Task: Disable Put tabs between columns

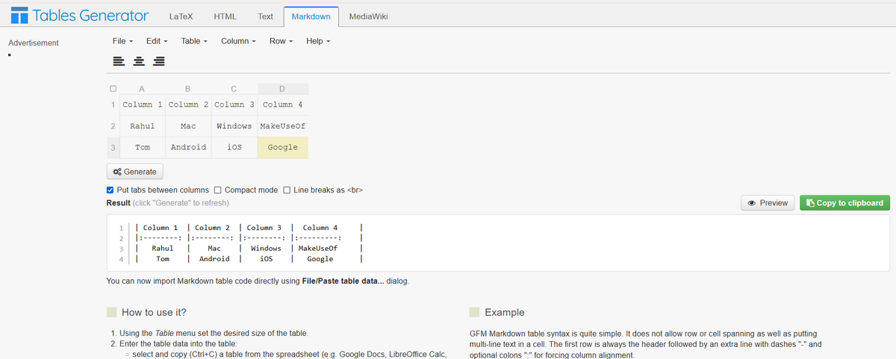Action: click(111, 190)
